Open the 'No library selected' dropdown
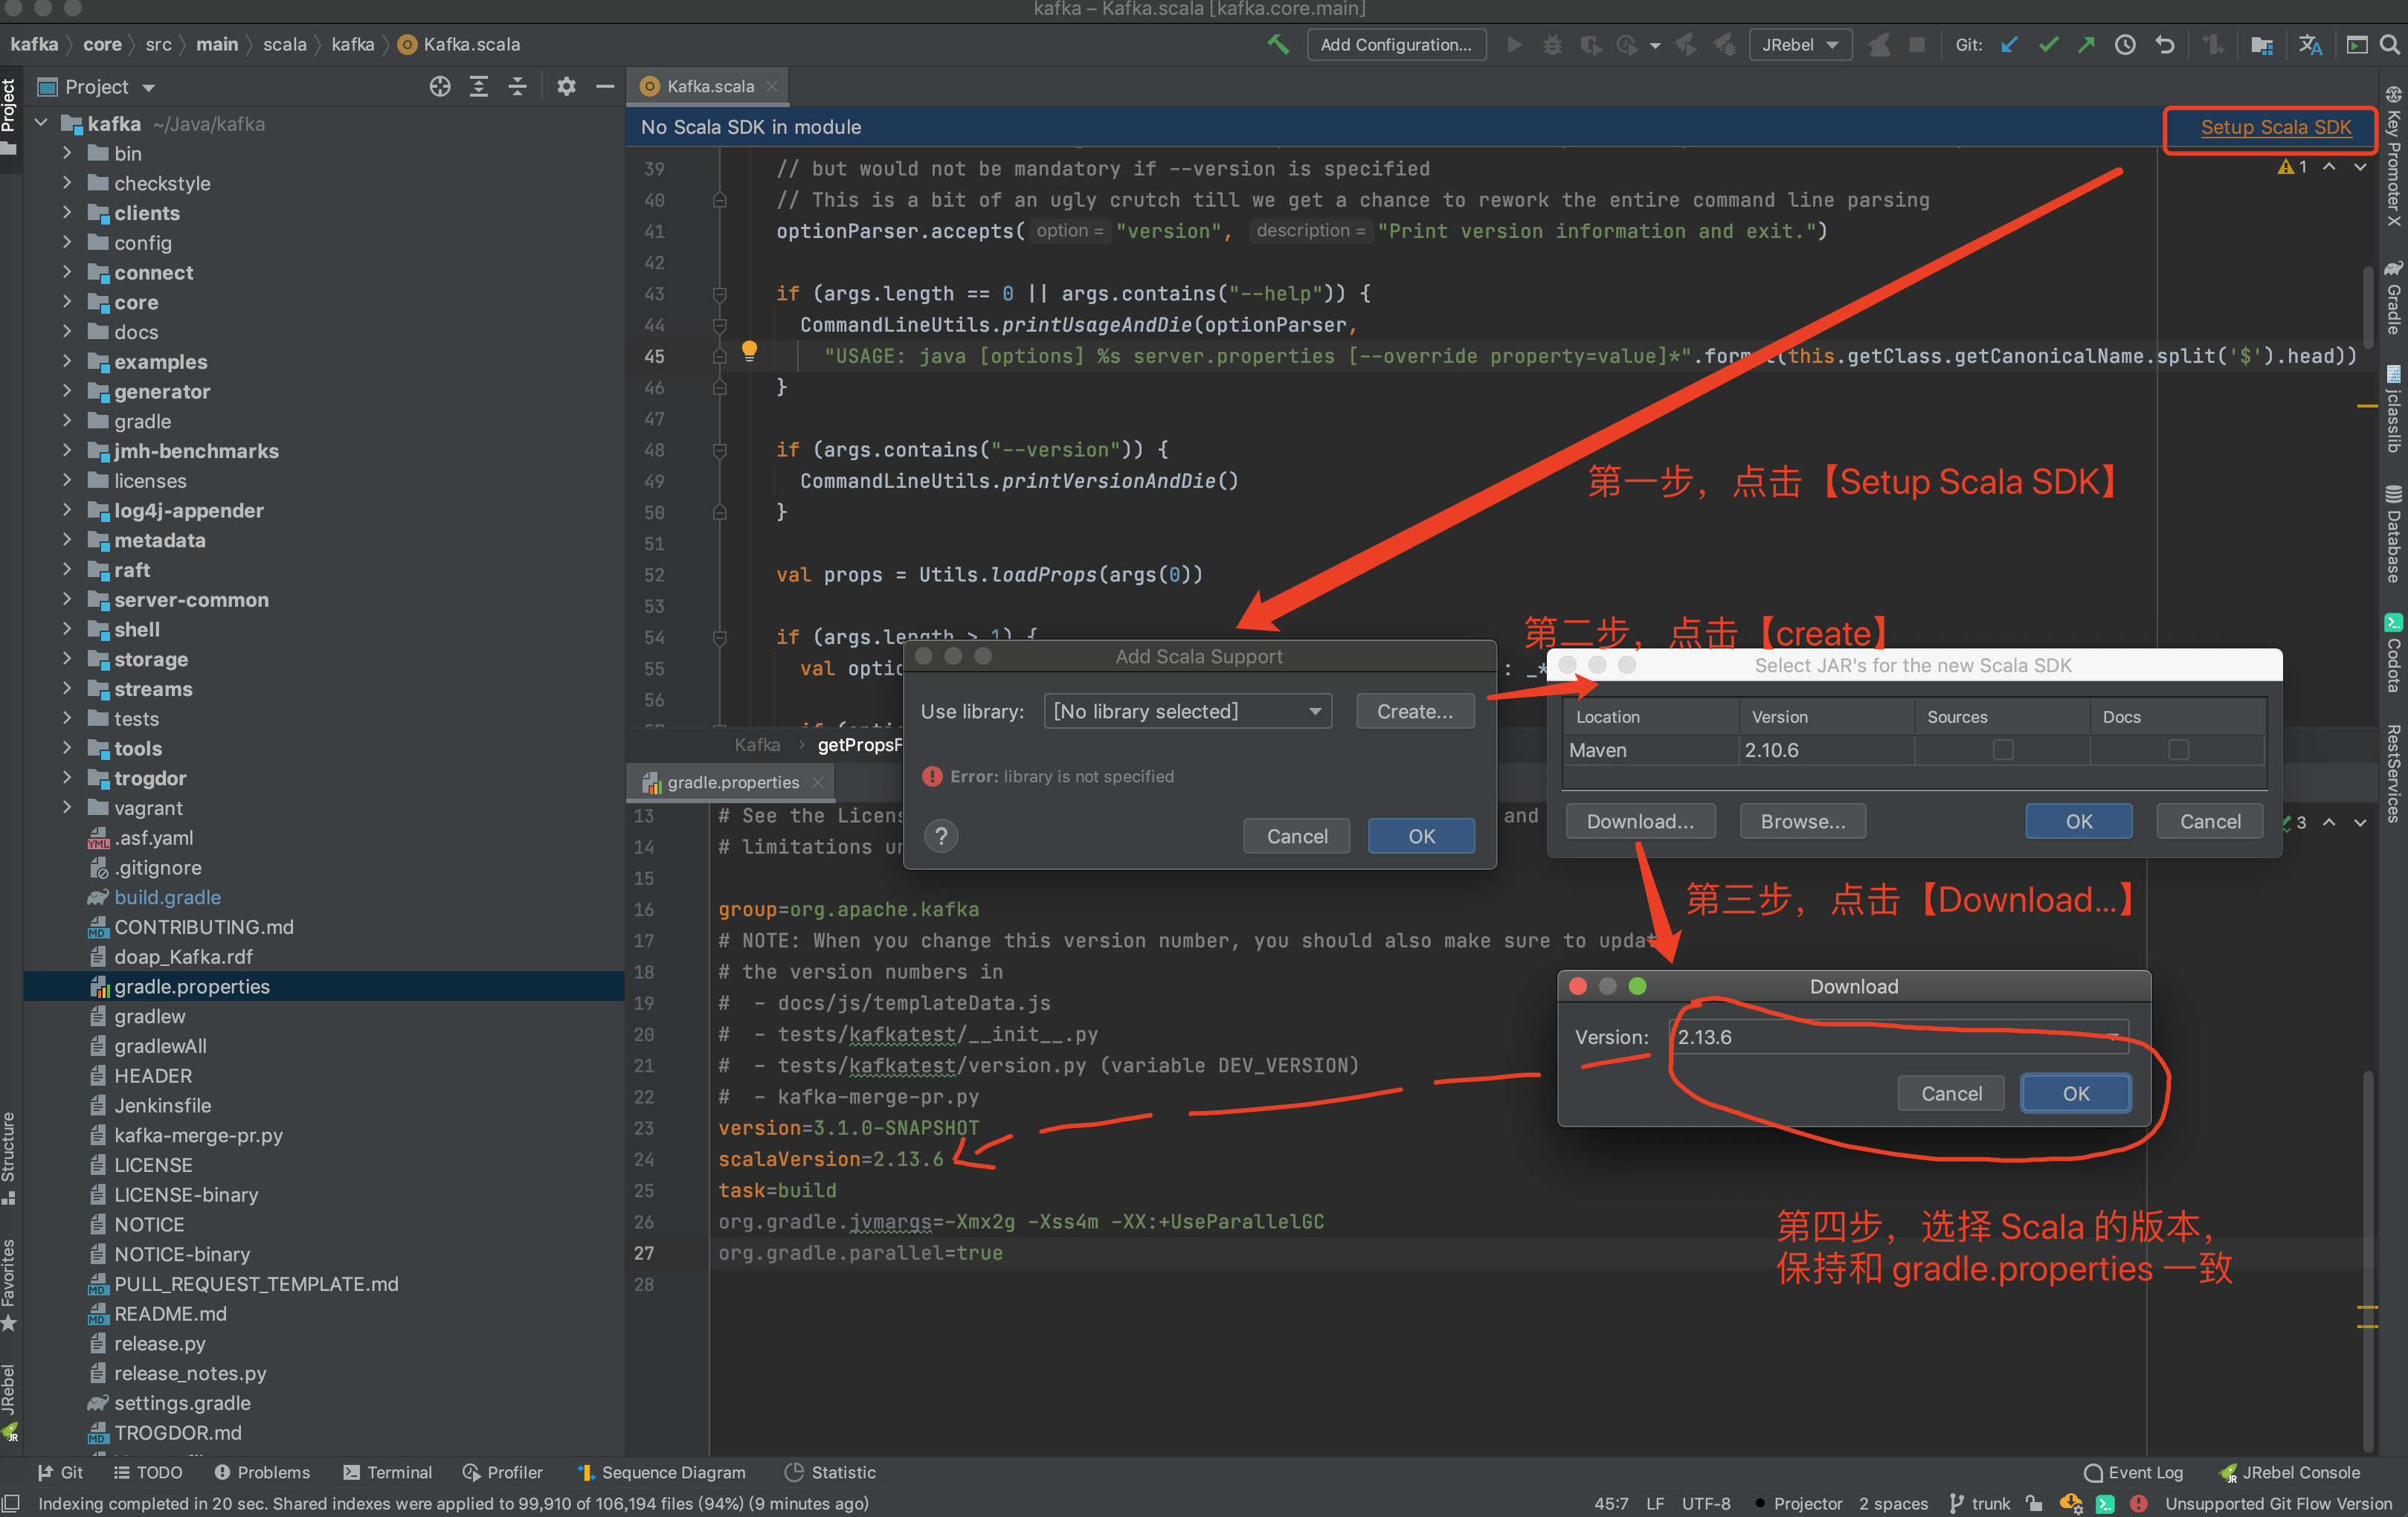 [1187, 711]
